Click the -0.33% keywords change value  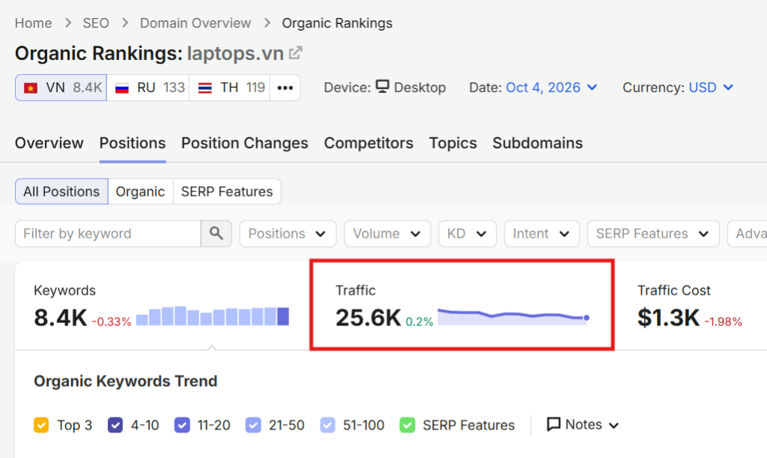click(112, 322)
